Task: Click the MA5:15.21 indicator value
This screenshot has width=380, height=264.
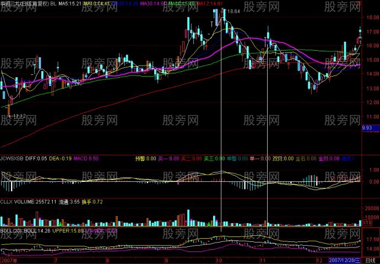Action: 70,4
